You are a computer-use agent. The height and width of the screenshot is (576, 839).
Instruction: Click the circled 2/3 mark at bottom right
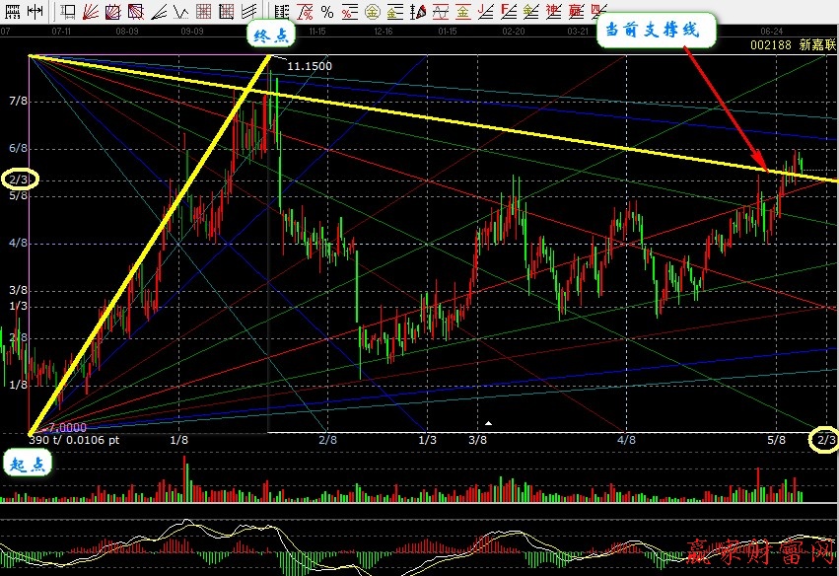[x=824, y=440]
